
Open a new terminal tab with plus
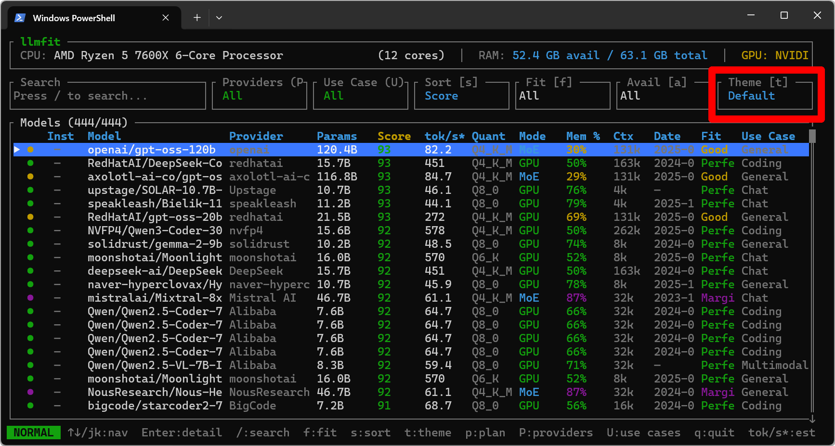click(x=197, y=18)
